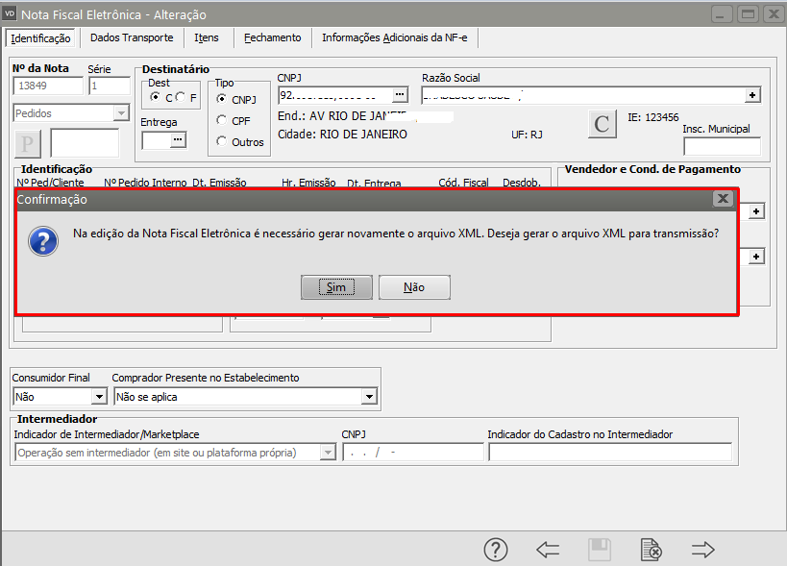Select the Outros type radio button
The image size is (787, 566).
tap(222, 141)
